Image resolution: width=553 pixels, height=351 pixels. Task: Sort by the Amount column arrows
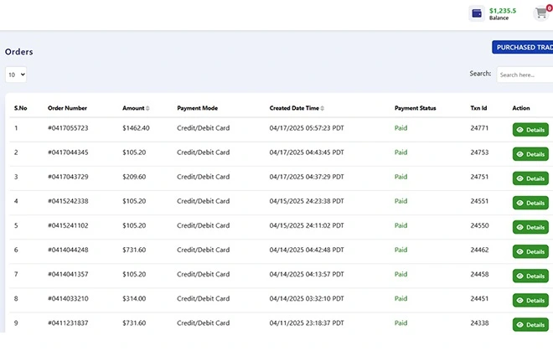coord(147,108)
